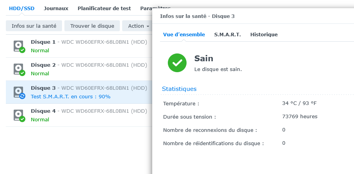Select the Disque 4 row label
354x174 pixels.
43,111
